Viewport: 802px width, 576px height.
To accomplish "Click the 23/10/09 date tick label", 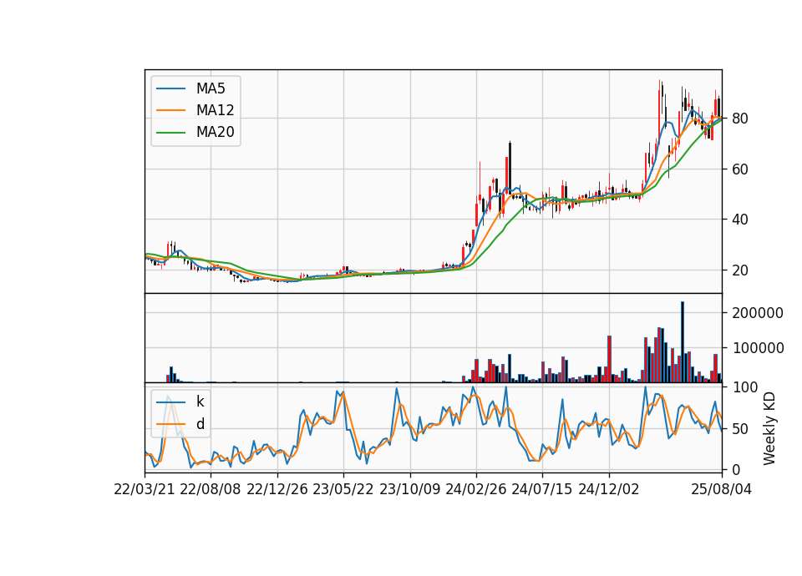I will (x=409, y=489).
